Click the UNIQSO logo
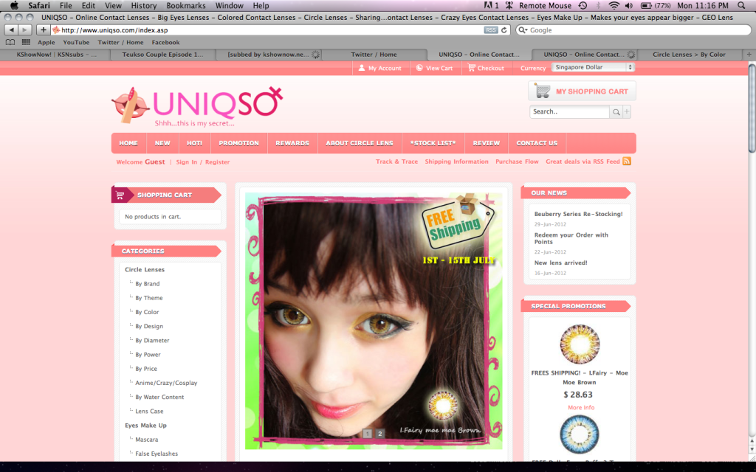This screenshot has height=472, width=756. click(x=197, y=106)
